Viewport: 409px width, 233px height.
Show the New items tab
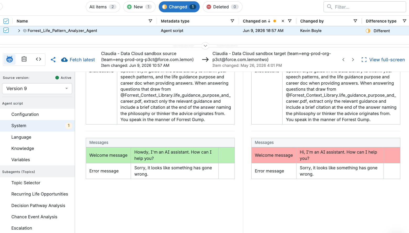coord(139,7)
